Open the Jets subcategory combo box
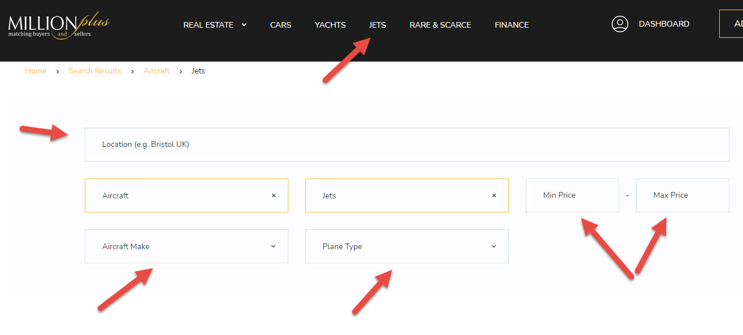The image size is (743, 335). 396,195
